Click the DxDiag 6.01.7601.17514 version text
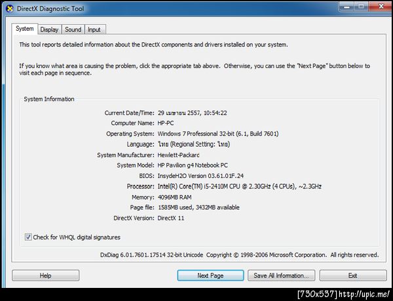 click(x=239, y=255)
